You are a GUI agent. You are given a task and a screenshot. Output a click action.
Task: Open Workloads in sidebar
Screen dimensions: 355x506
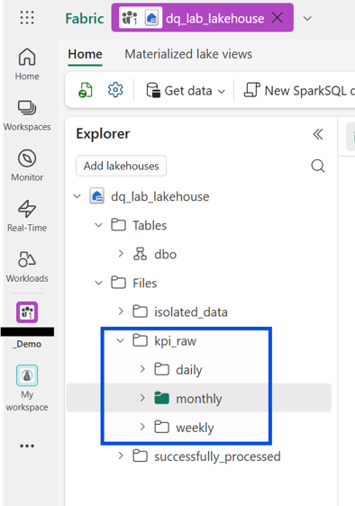click(27, 267)
